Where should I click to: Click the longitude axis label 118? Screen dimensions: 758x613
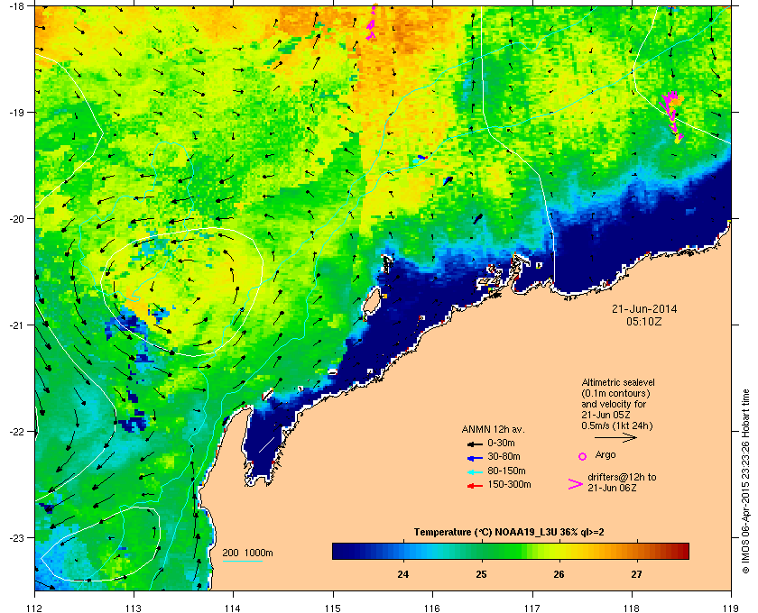pyautogui.click(x=632, y=608)
